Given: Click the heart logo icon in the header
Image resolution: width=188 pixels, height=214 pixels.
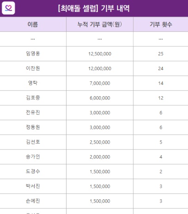Looking at the screenshot, I should [x=8, y=8].
